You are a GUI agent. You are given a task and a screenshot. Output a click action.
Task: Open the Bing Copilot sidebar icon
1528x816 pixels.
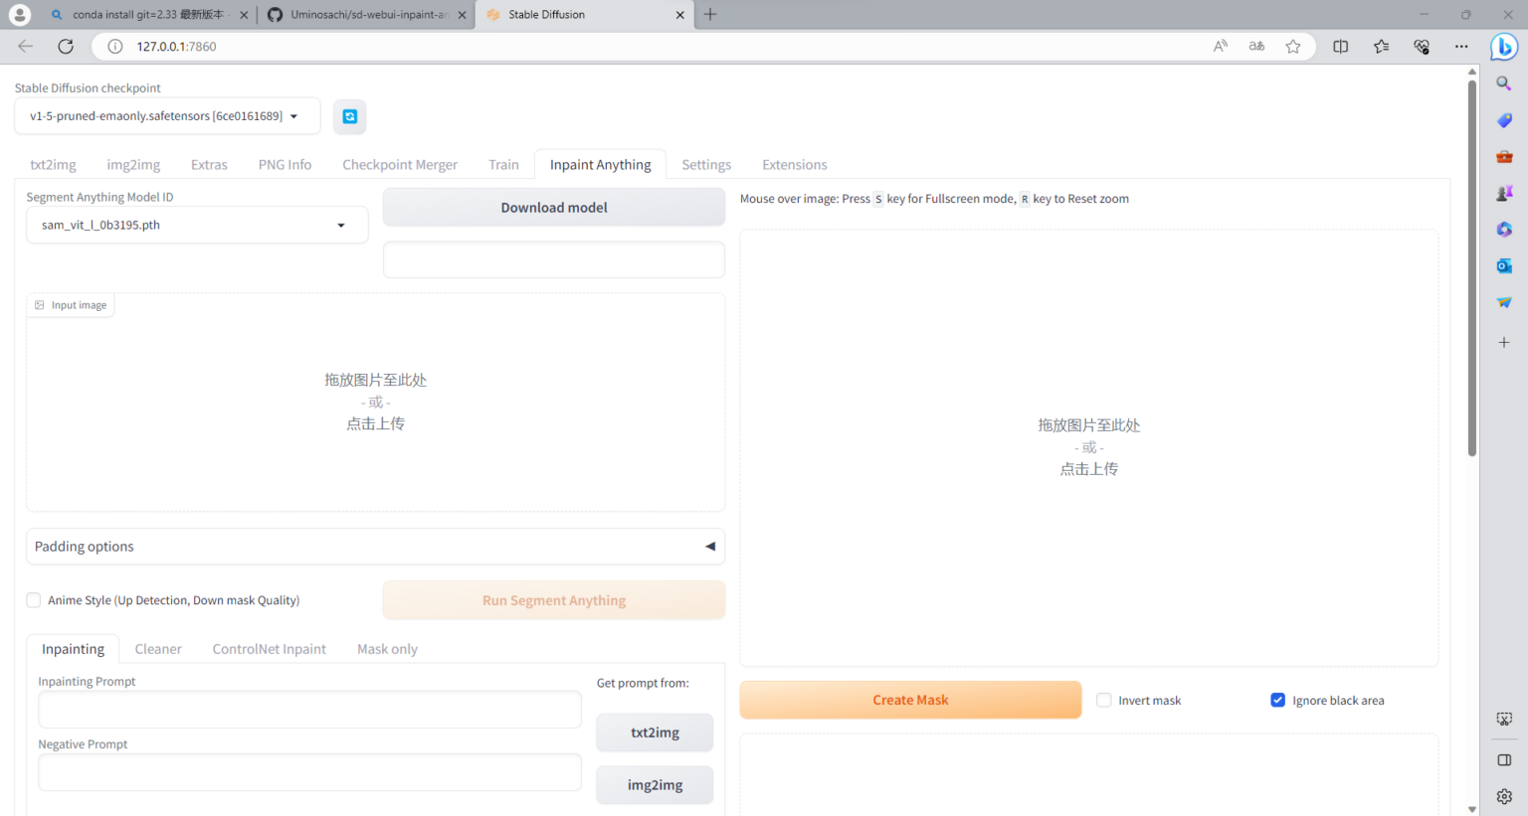coord(1503,47)
